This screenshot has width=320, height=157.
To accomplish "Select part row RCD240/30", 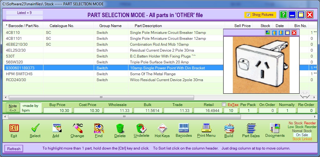I will click(114, 80).
